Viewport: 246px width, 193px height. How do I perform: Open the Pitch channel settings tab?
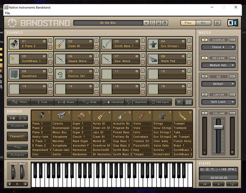19,102
